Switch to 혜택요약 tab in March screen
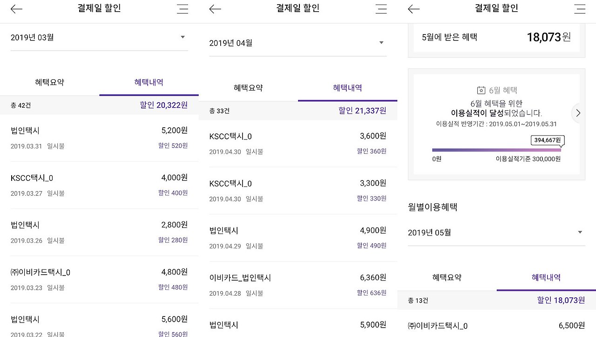 pos(49,82)
